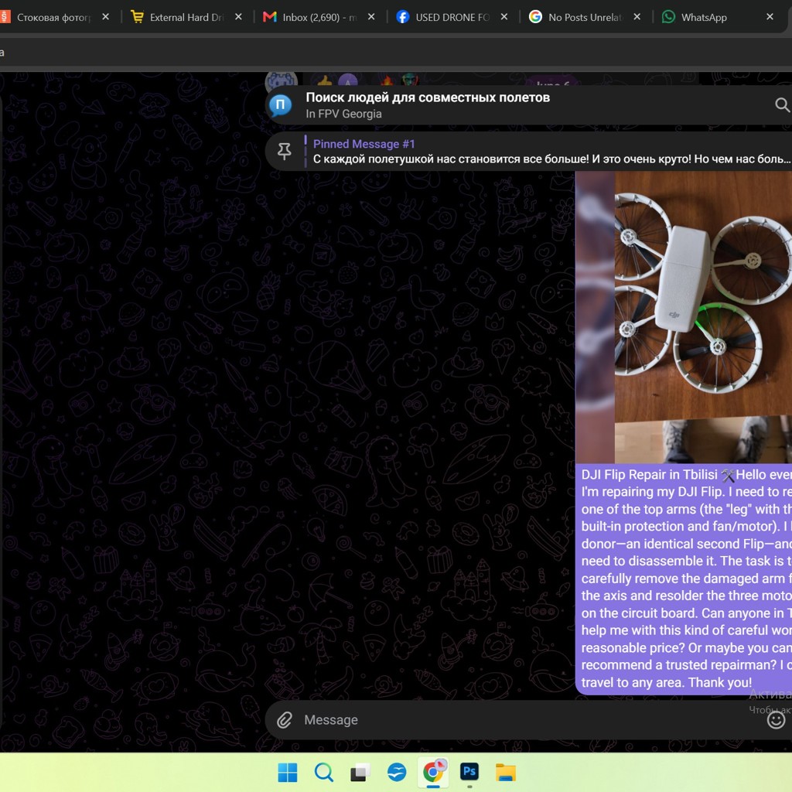Open the blue wave app in taskbar
Image resolution: width=792 pixels, height=792 pixels.
[x=397, y=773]
